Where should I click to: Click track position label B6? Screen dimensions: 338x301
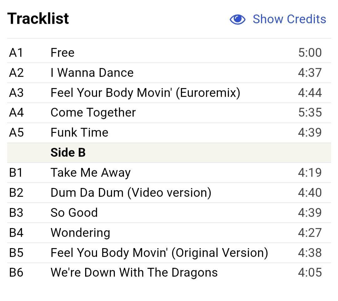pyautogui.click(x=16, y=272)
